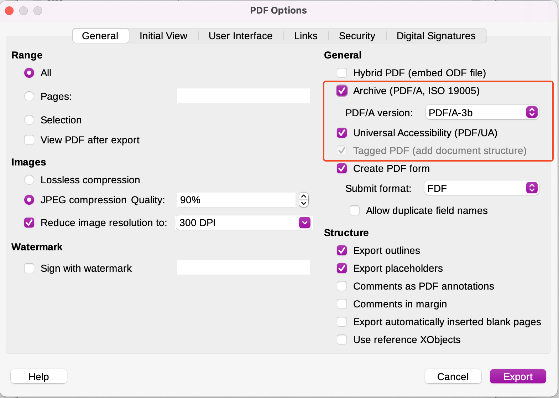Switch to the Initial View tab

click(x=163, y=36)
